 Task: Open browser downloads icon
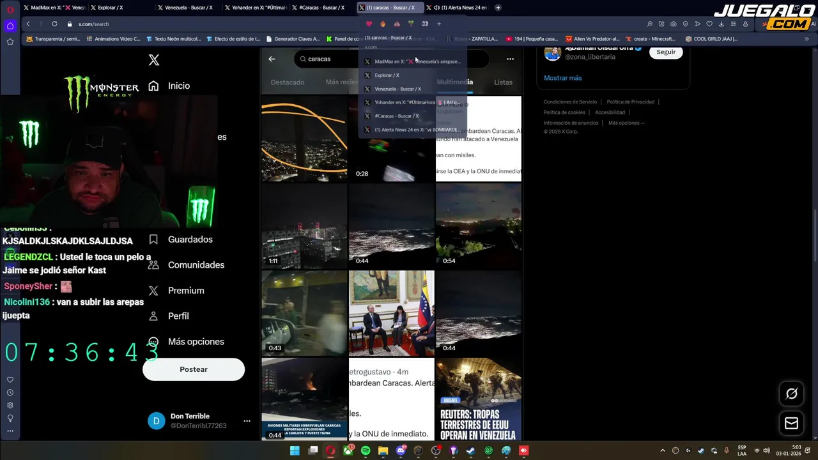pyautogui.click(x=721, y=24)
